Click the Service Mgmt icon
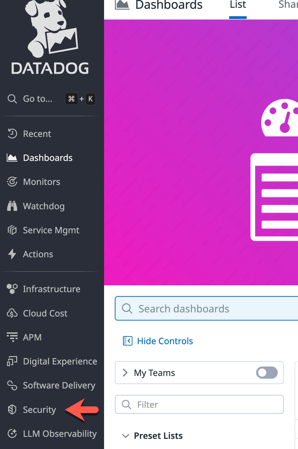 point(12,230)
